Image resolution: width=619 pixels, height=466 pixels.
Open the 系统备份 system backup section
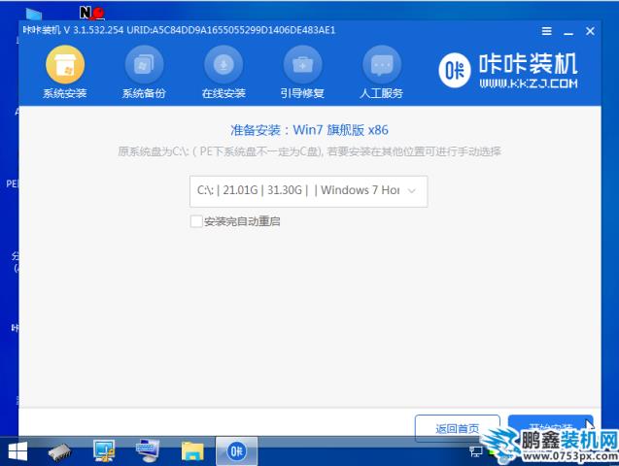pos(144,72)
